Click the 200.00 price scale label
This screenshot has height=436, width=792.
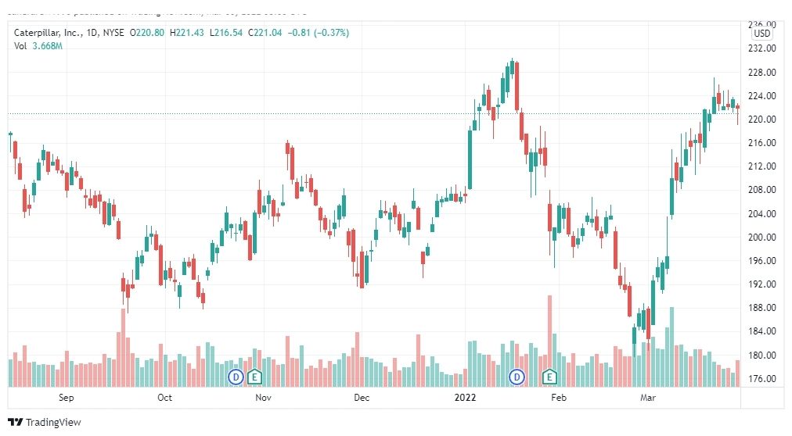[x=761, y=238]
